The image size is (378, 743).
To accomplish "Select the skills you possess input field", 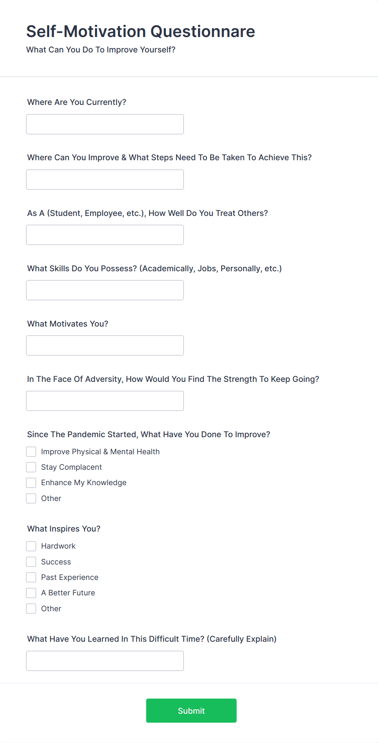I will tap(104, 290).
